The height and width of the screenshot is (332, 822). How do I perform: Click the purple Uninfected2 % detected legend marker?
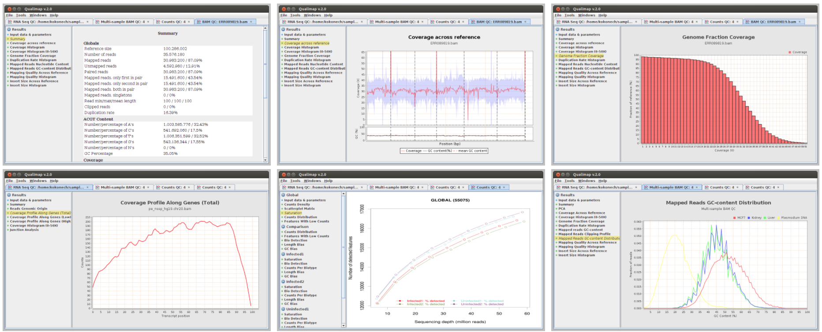coord(454,304)
